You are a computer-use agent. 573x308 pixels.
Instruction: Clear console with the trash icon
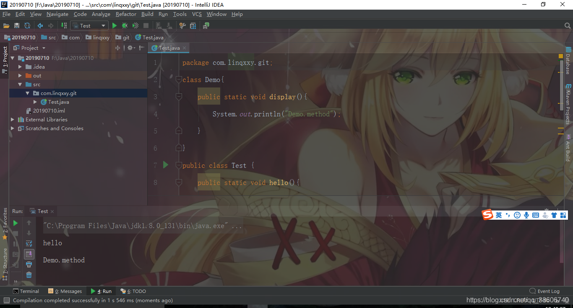[29, 275]
